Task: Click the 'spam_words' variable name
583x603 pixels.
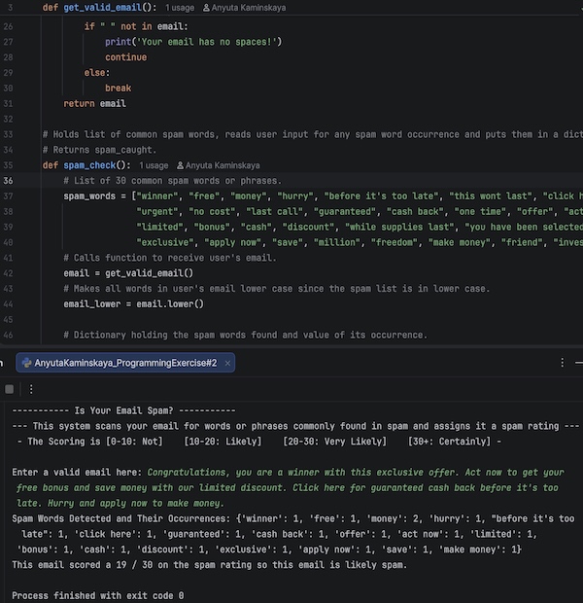Action: point(89,196)
